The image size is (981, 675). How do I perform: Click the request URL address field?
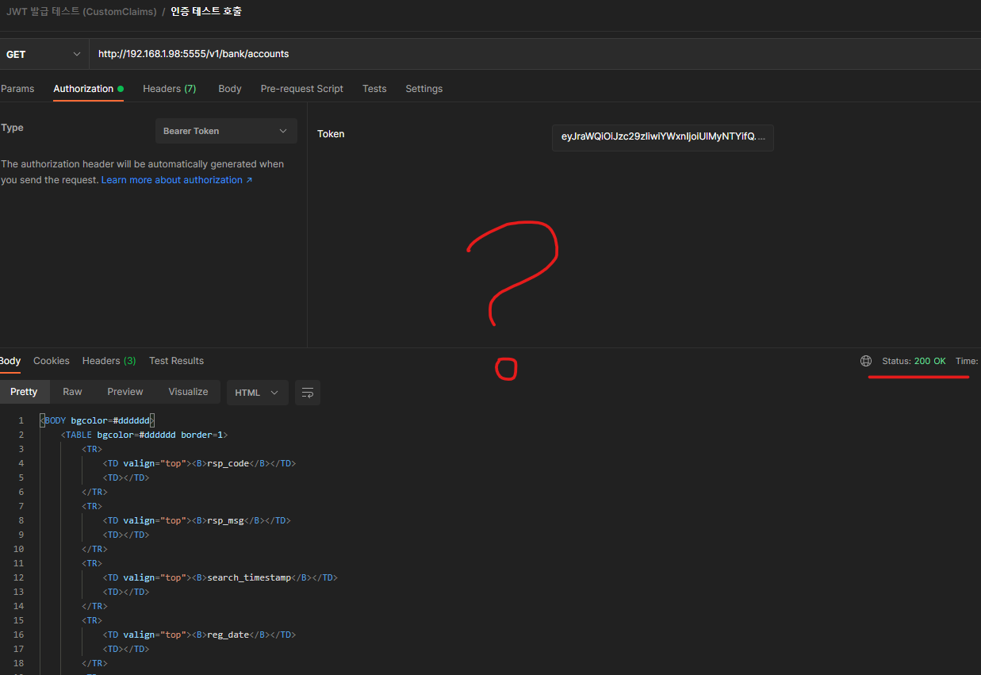(531, 54)
